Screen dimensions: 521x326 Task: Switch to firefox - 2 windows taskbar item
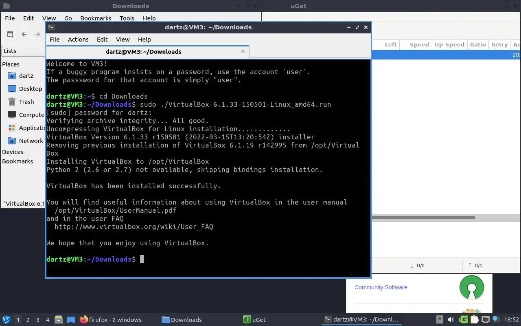(x=111, y=320)
